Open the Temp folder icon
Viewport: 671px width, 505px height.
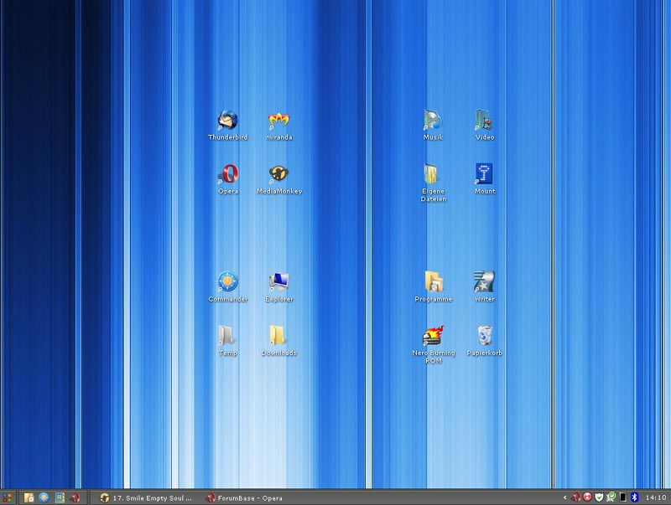227,341
